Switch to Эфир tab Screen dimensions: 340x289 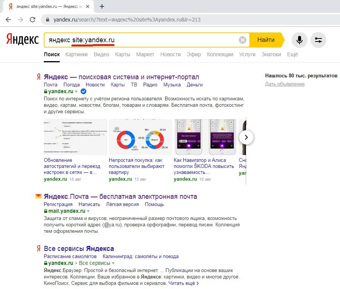point(194,54)
